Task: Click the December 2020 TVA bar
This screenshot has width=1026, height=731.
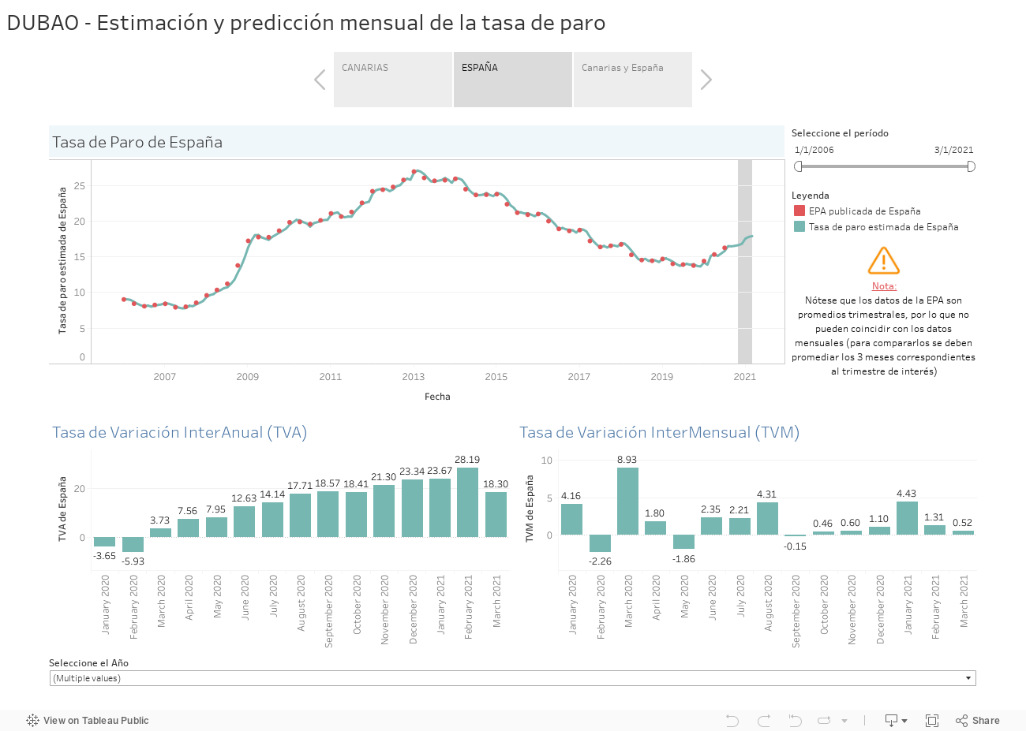Action: click(412, 508)
